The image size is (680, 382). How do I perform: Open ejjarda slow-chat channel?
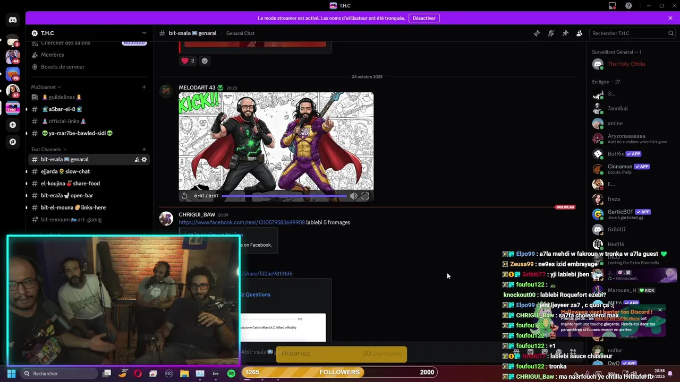point(89,171)
